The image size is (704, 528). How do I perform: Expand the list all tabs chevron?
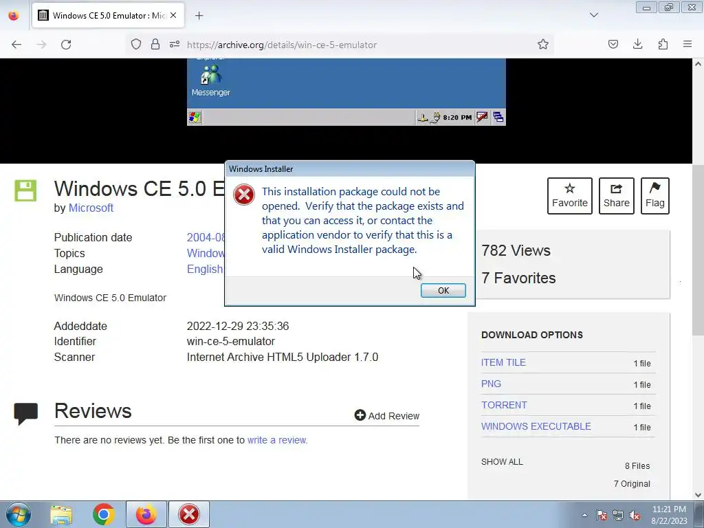pyautogui.click(x=593, y=15)
